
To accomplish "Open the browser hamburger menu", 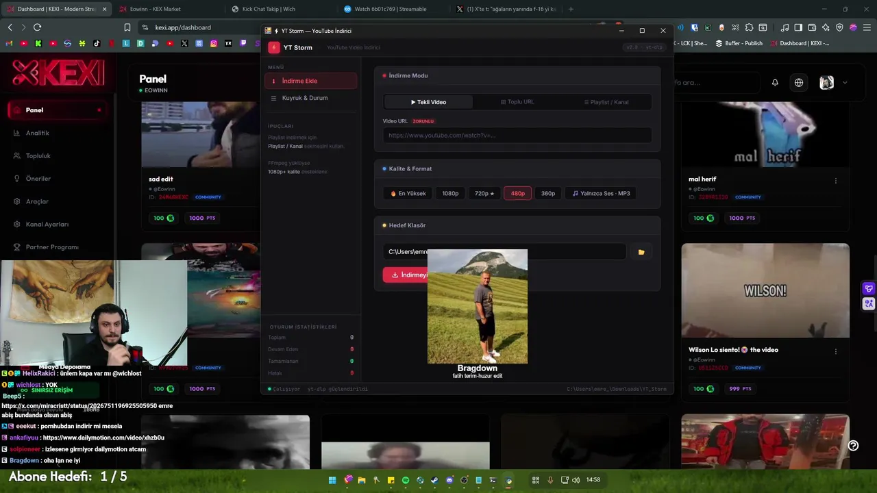I will pyautogui.click(x=867, y=27).
